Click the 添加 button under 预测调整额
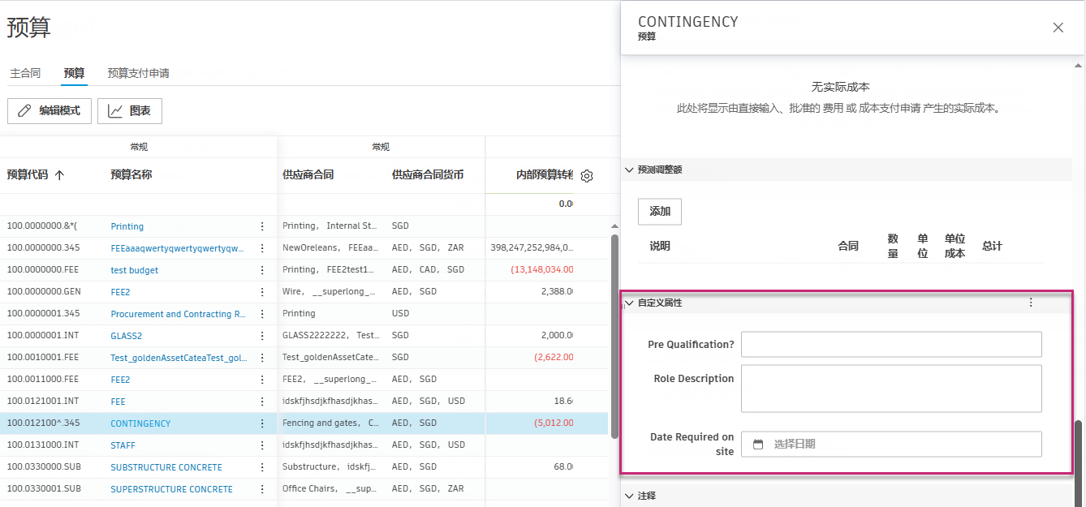Viewport: 1086px width, 507px height. tap(659, 211)
